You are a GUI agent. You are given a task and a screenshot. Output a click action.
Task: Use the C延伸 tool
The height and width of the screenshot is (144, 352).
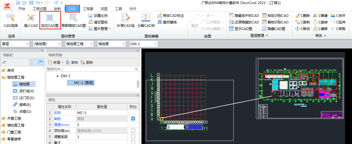[x=338, y=22]
